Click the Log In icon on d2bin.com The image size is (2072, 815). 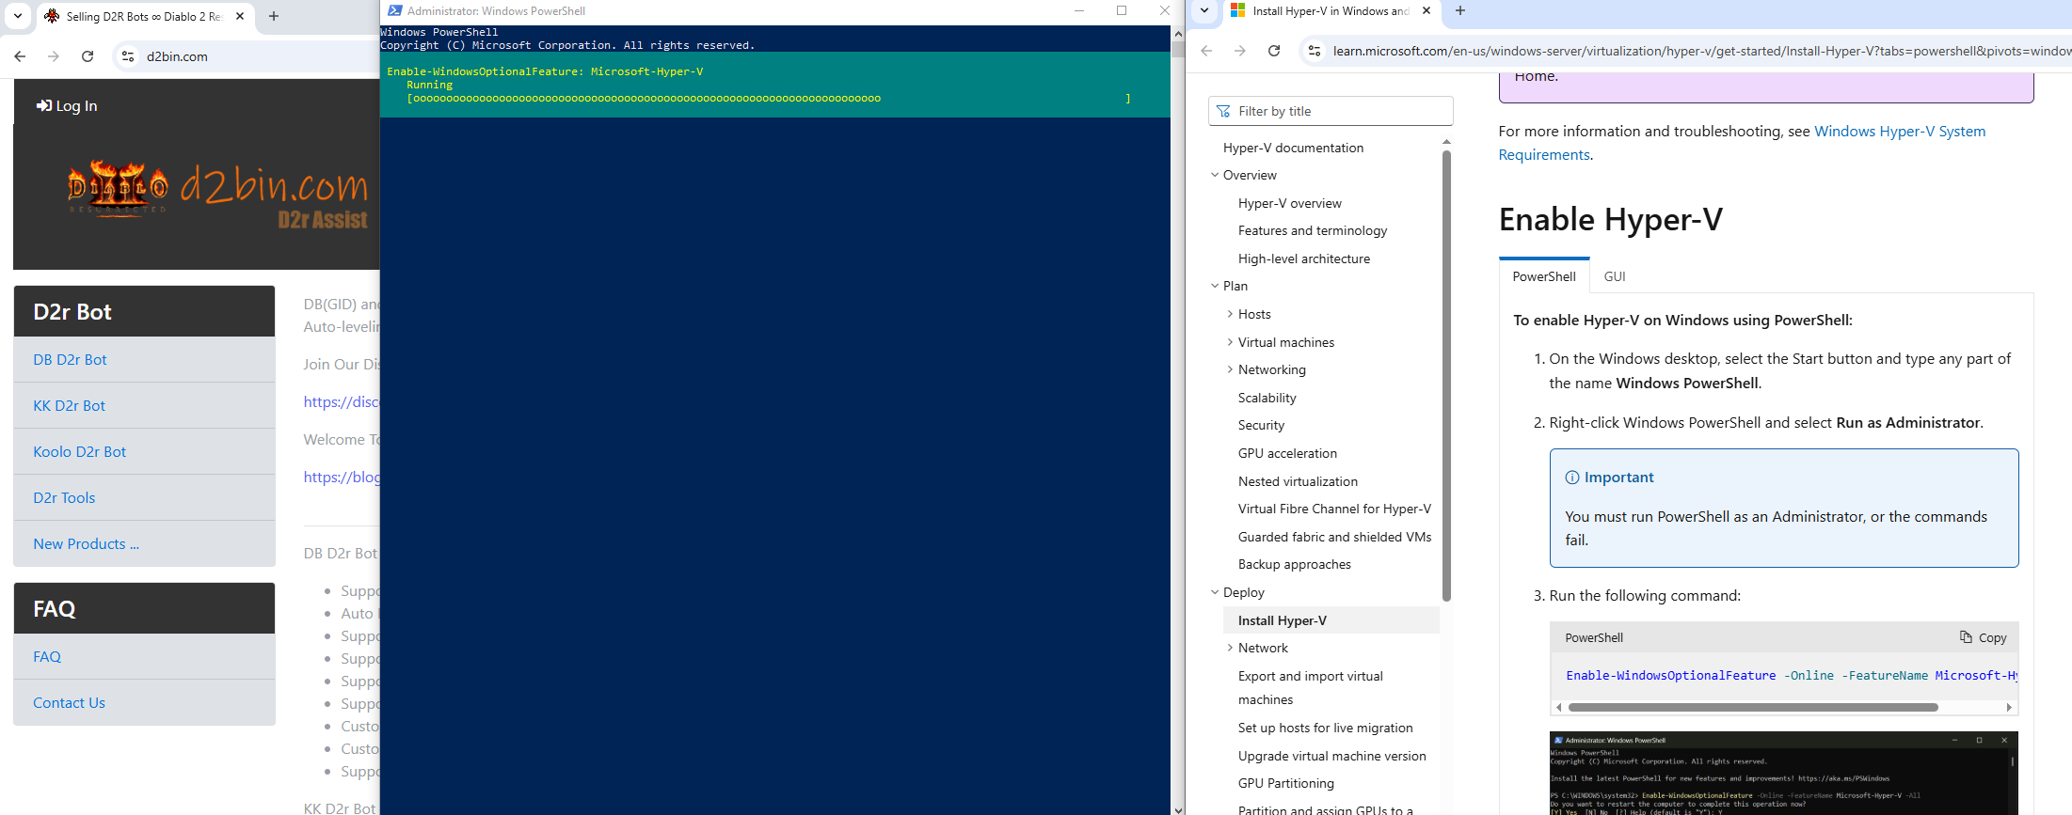[x=43, y=106]
